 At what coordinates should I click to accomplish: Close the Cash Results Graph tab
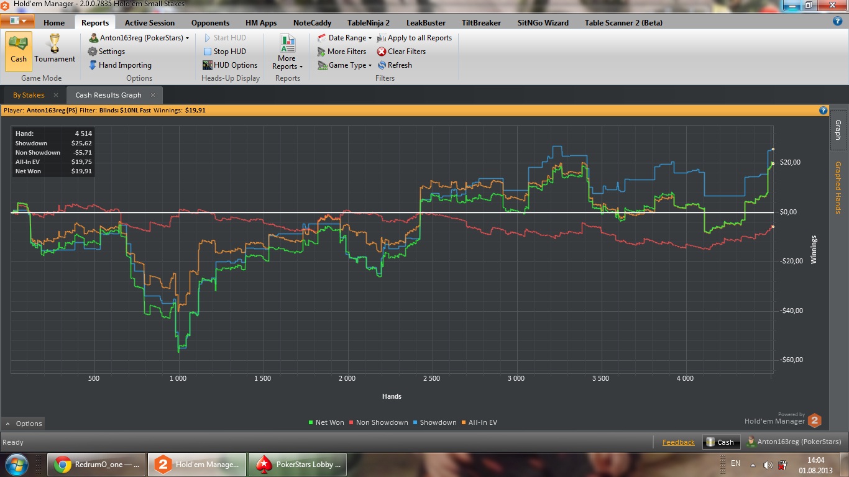[x=153, y=95]
